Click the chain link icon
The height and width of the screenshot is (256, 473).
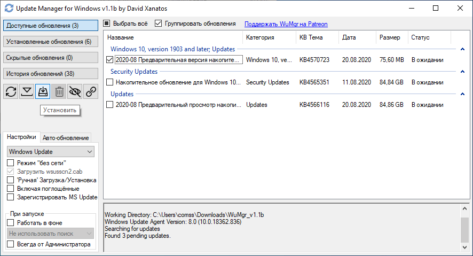click(x=91, y=91)
